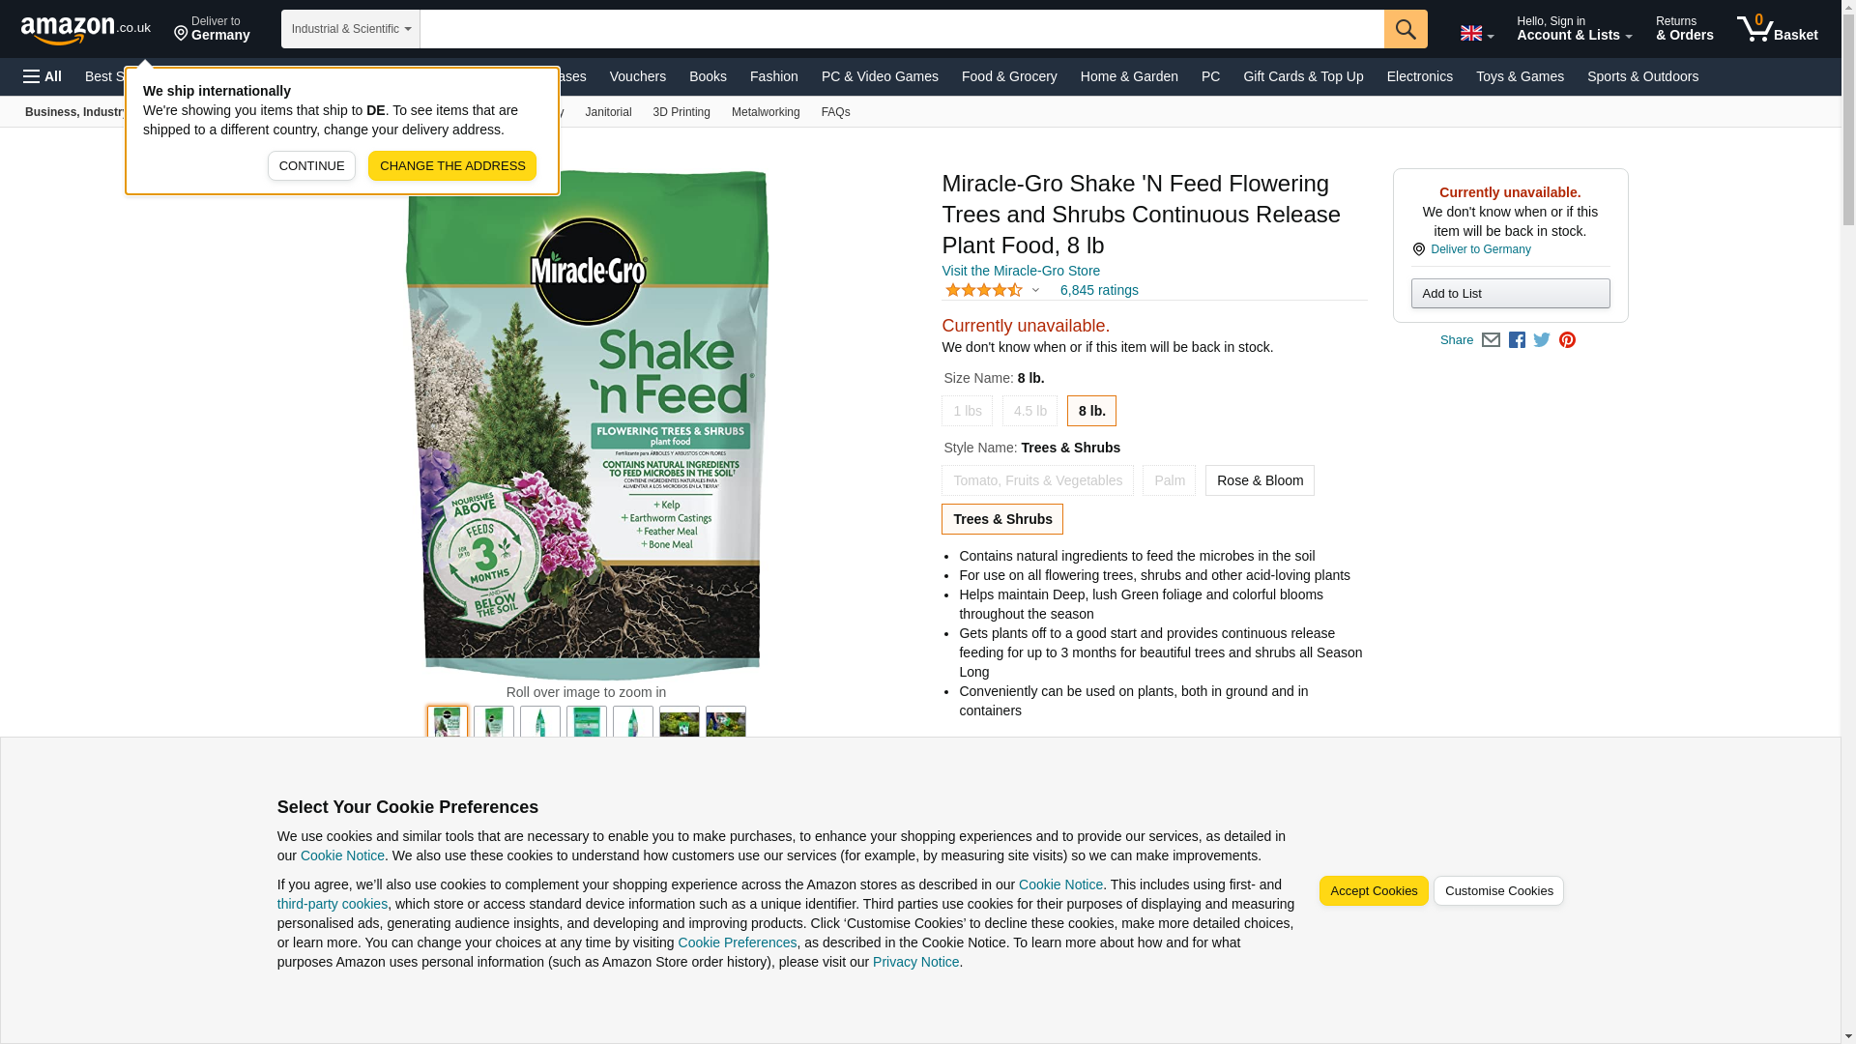Click inside the search text field
Viewport: 1856px width, 1044px height.
[x=901, y=29]
